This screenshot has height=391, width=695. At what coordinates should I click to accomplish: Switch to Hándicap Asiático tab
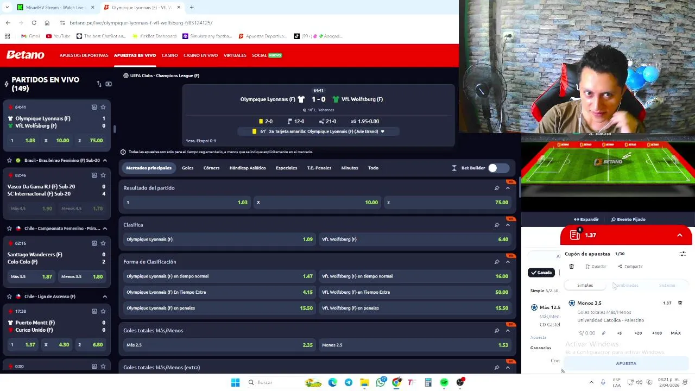point(248,168)
